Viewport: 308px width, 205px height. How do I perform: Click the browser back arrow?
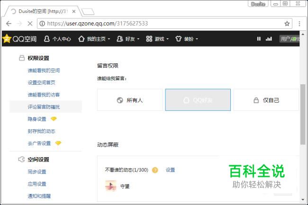pyautogui.click(x=9, y=24)
